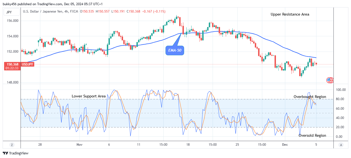This screenshot has width=351, height=158.
Task: Click the 156.000 price axis label
Action: [x=13, y=21]
